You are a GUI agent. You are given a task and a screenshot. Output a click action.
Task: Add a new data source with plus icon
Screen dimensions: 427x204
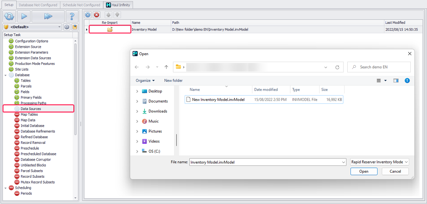(88, 15)
